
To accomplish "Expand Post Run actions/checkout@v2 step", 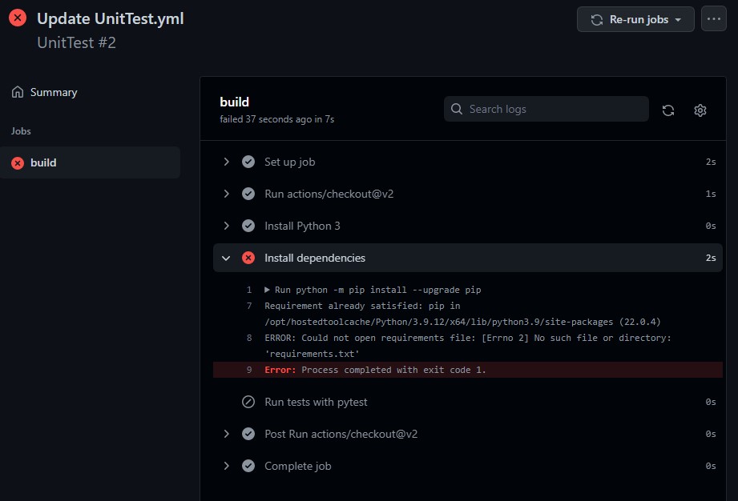I will [x=226, y=434].
